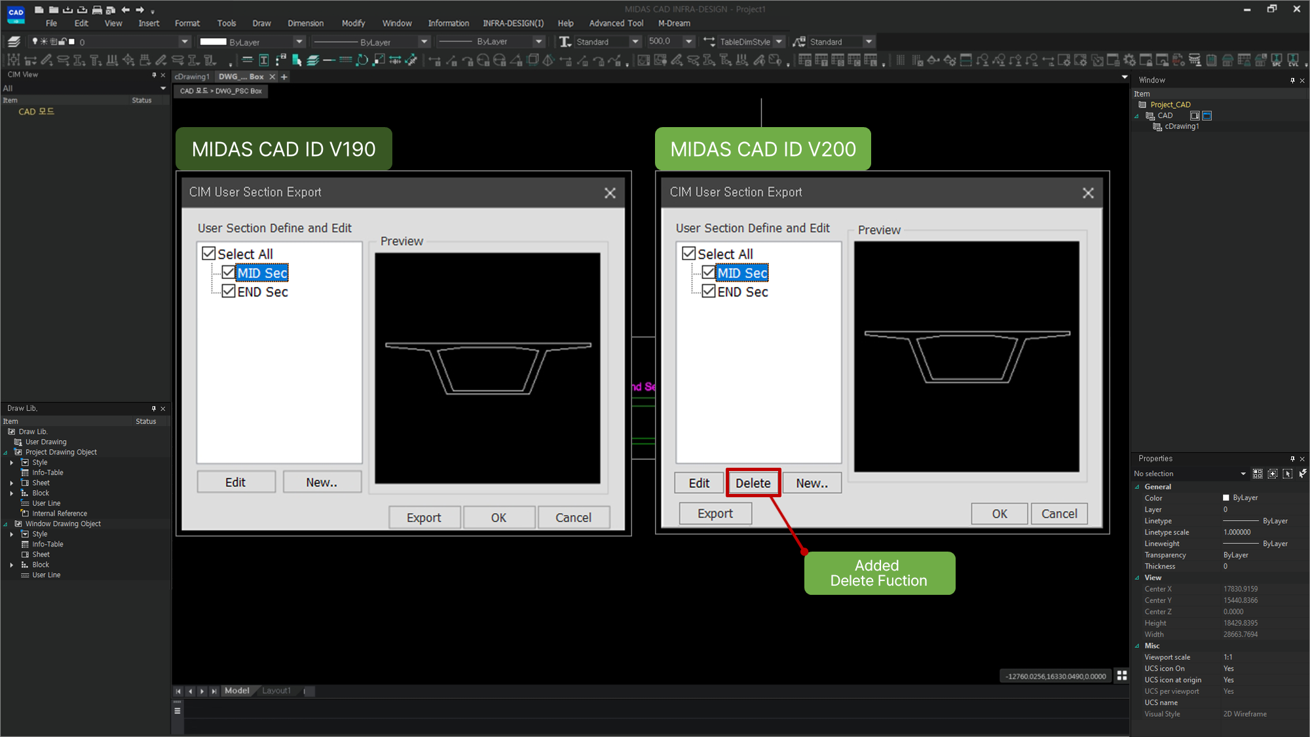1310x737 pixels.
Task: Click the layer color square in layer box
Action: click(71, 41)
